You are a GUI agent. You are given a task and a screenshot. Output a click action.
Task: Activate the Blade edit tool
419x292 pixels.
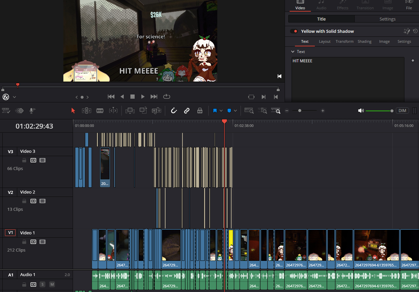tap(100, 111)
